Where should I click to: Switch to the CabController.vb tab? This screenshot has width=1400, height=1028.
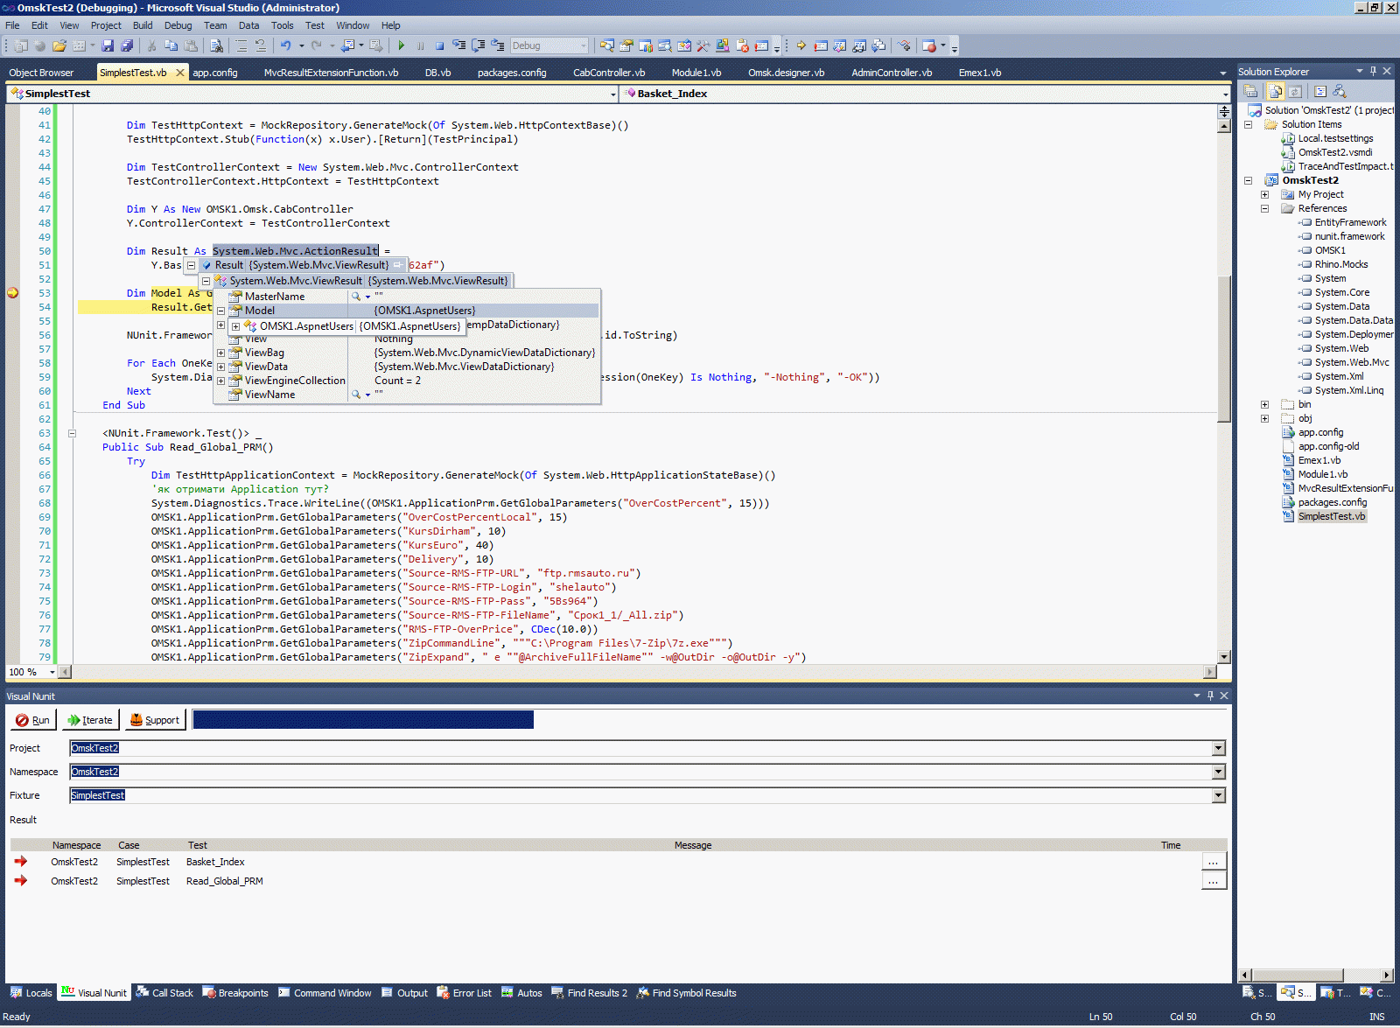click(609, 73)
